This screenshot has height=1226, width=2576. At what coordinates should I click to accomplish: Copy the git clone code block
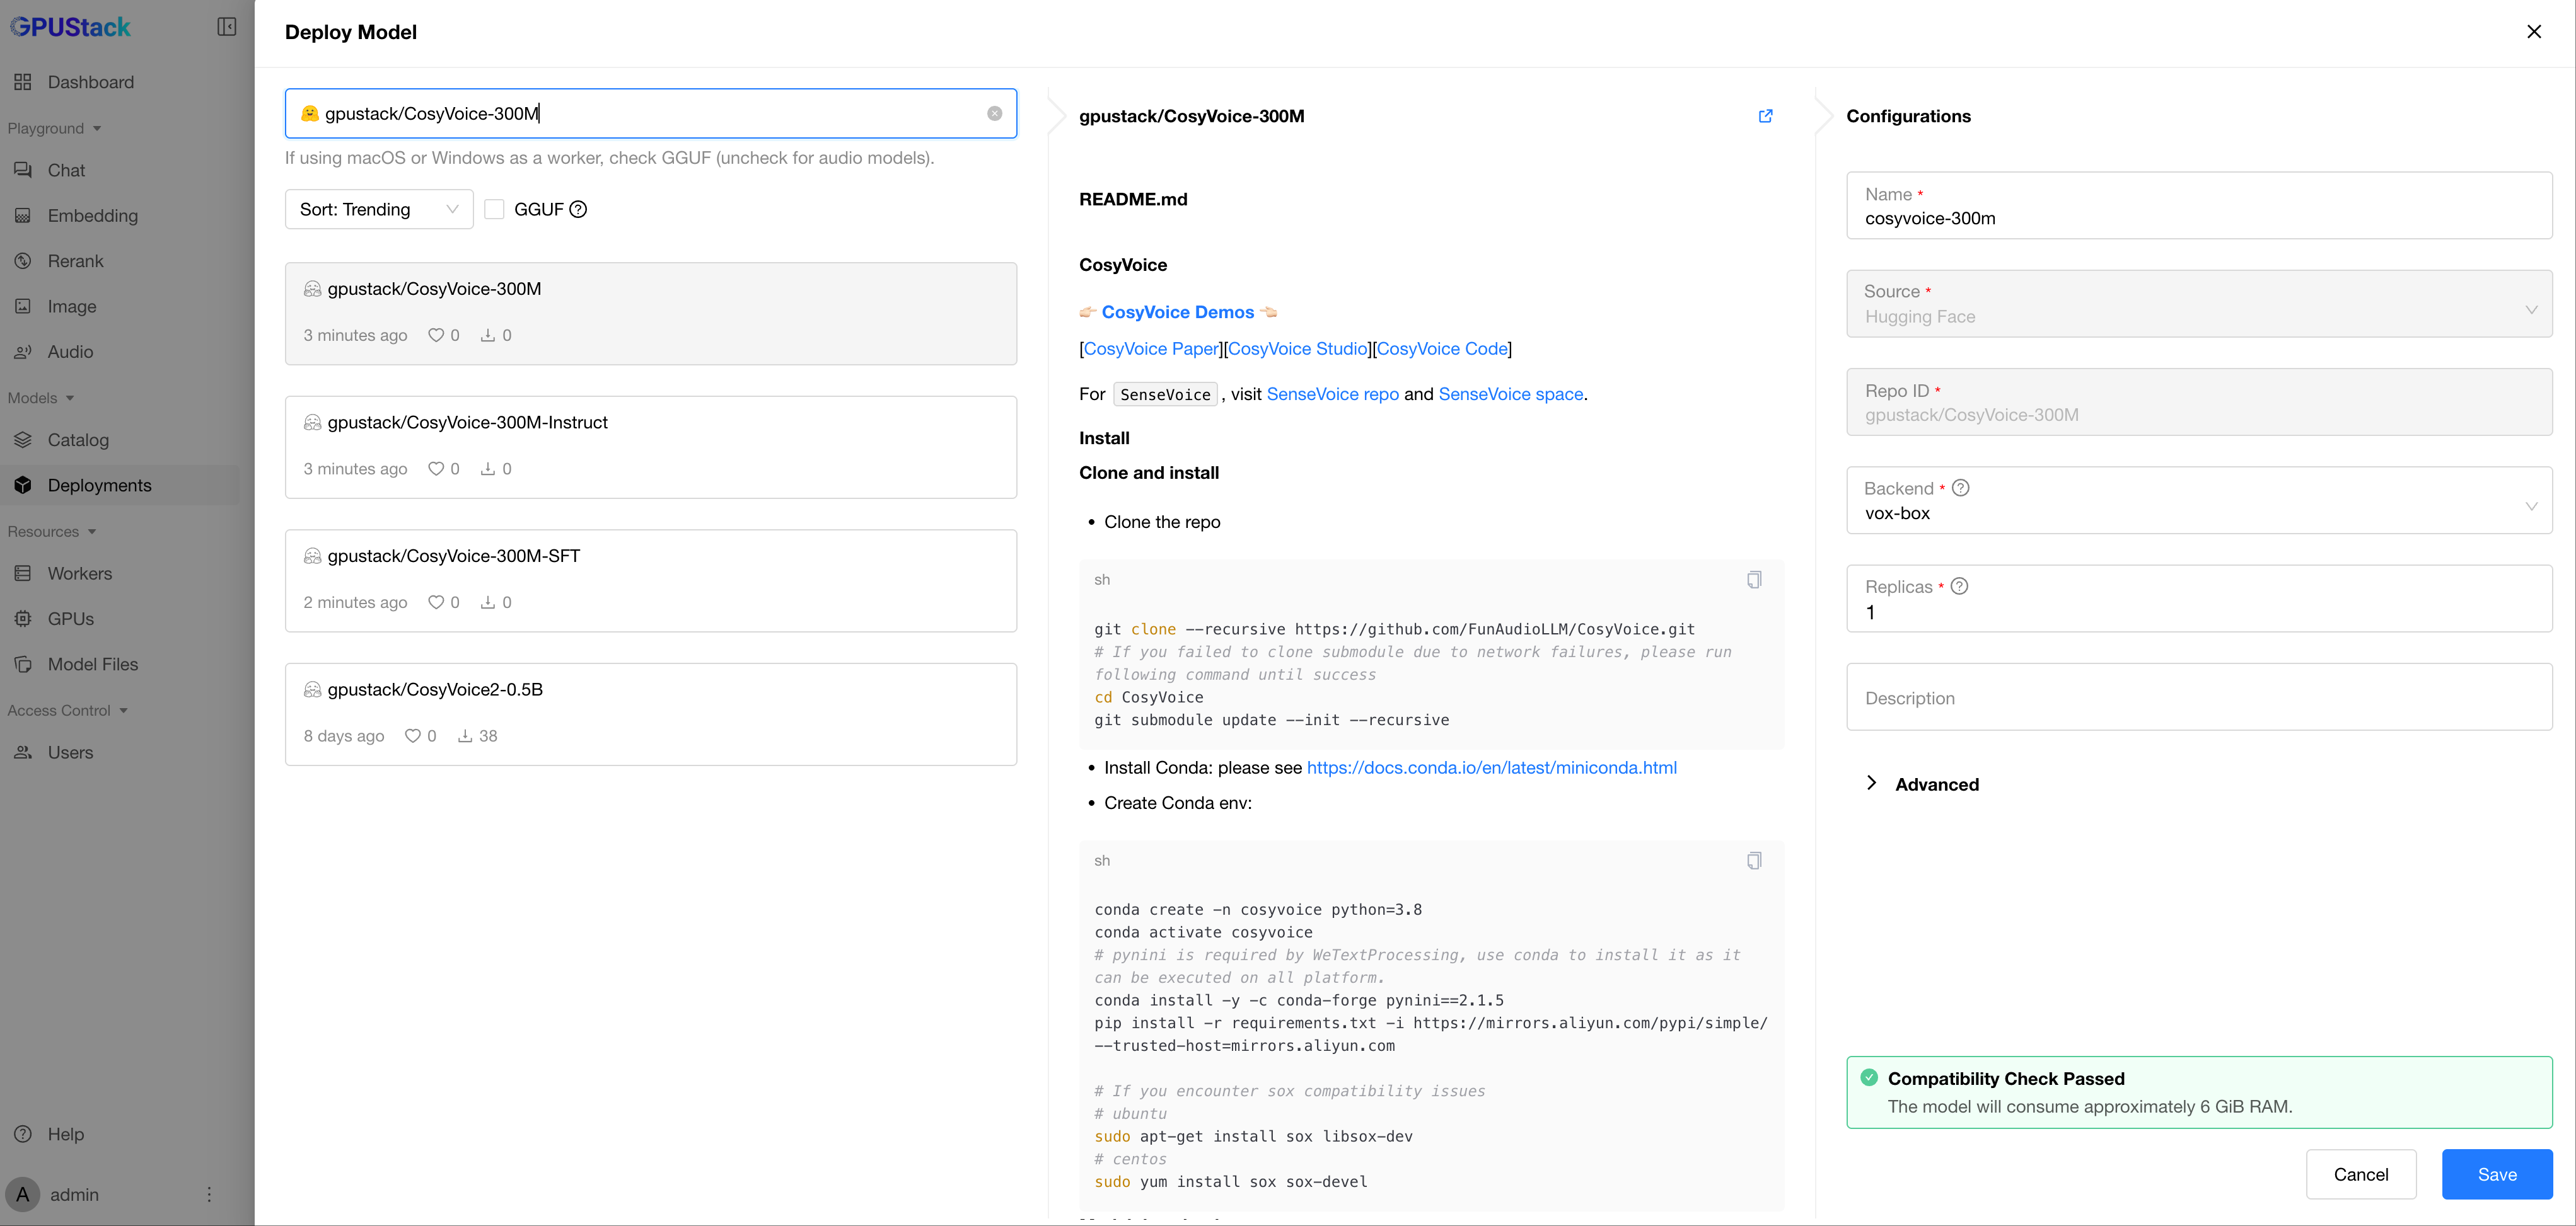tap(1754, 580)
